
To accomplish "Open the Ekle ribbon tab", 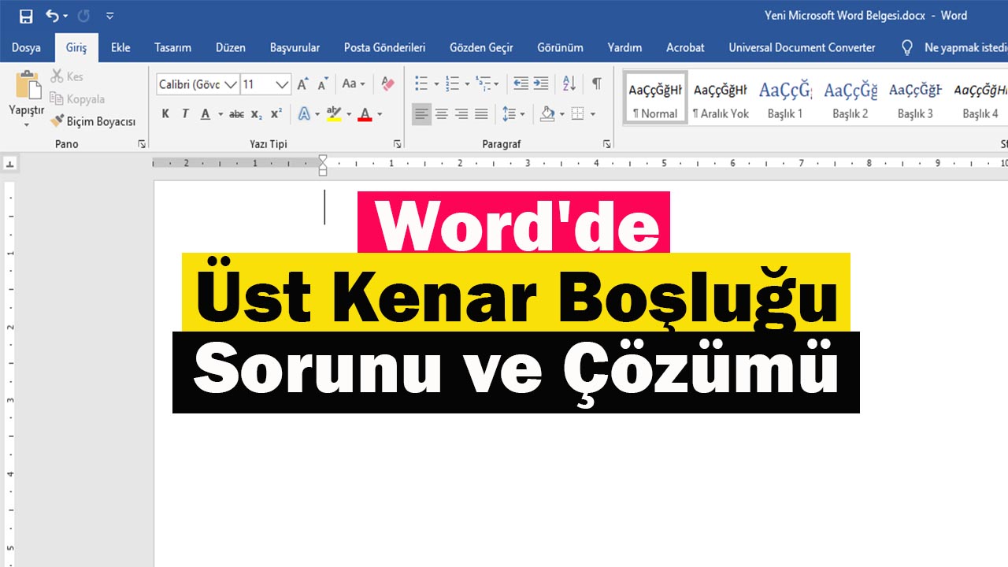I will (x=120, y=47).
